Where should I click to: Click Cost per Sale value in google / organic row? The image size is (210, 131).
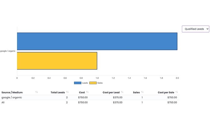(172, 97)
